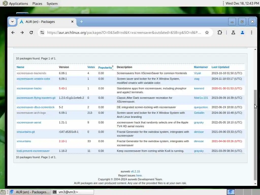Sort by Last Updated column header
Screen dimensions: 260x195
point(220,67)
